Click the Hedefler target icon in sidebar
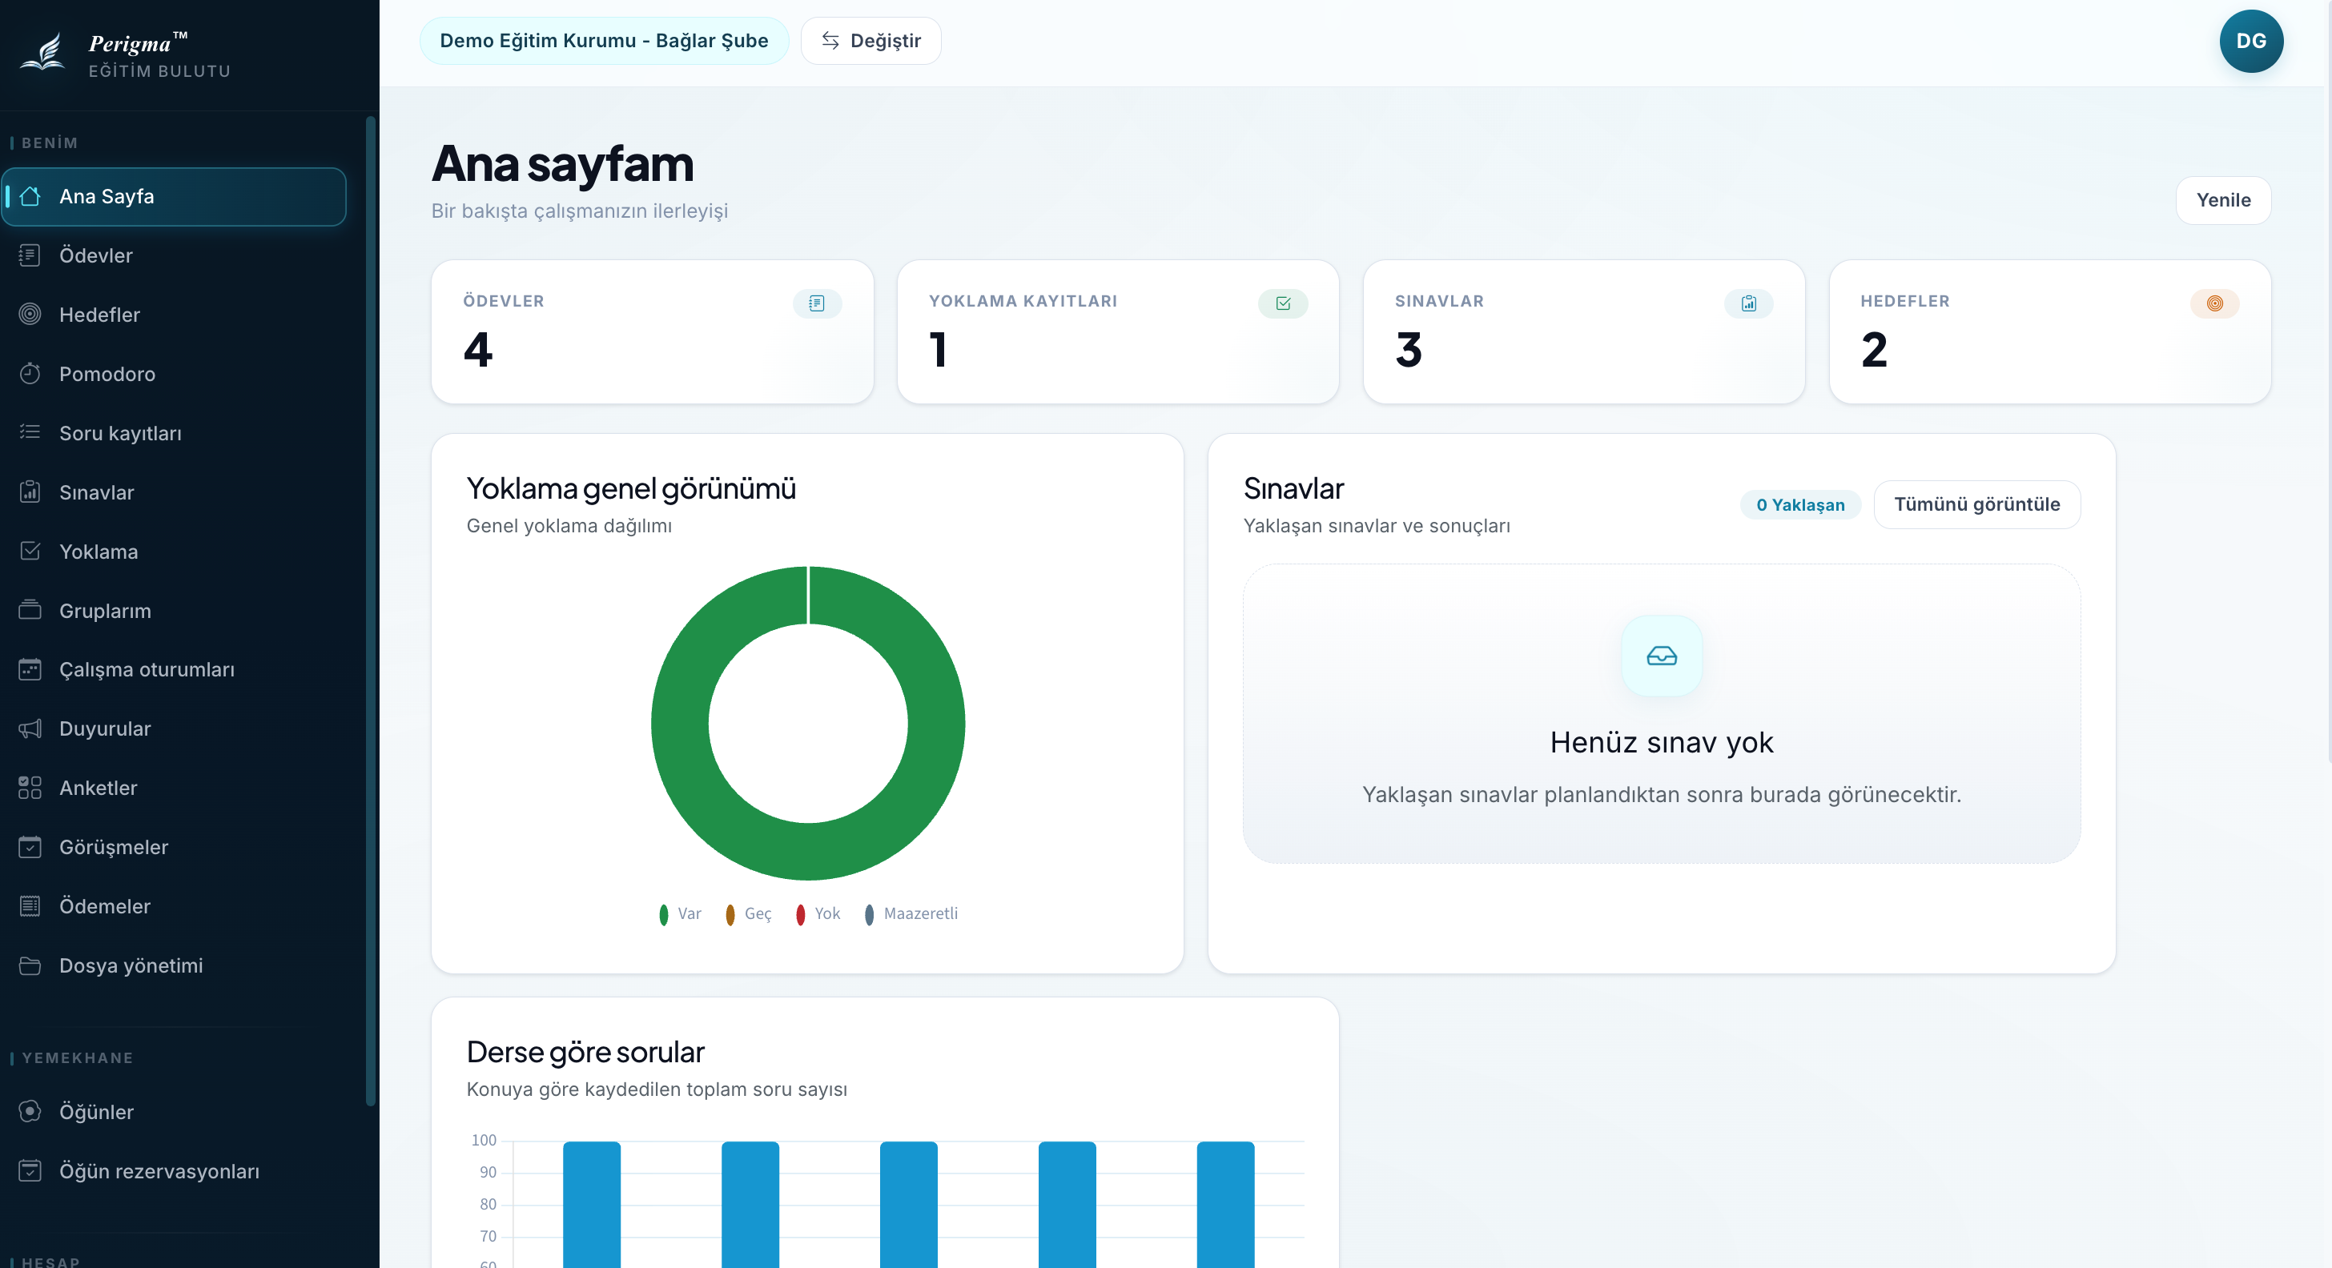This screenshot has width=2332, height=1268. pyautogui.click(x=30, y=314)
